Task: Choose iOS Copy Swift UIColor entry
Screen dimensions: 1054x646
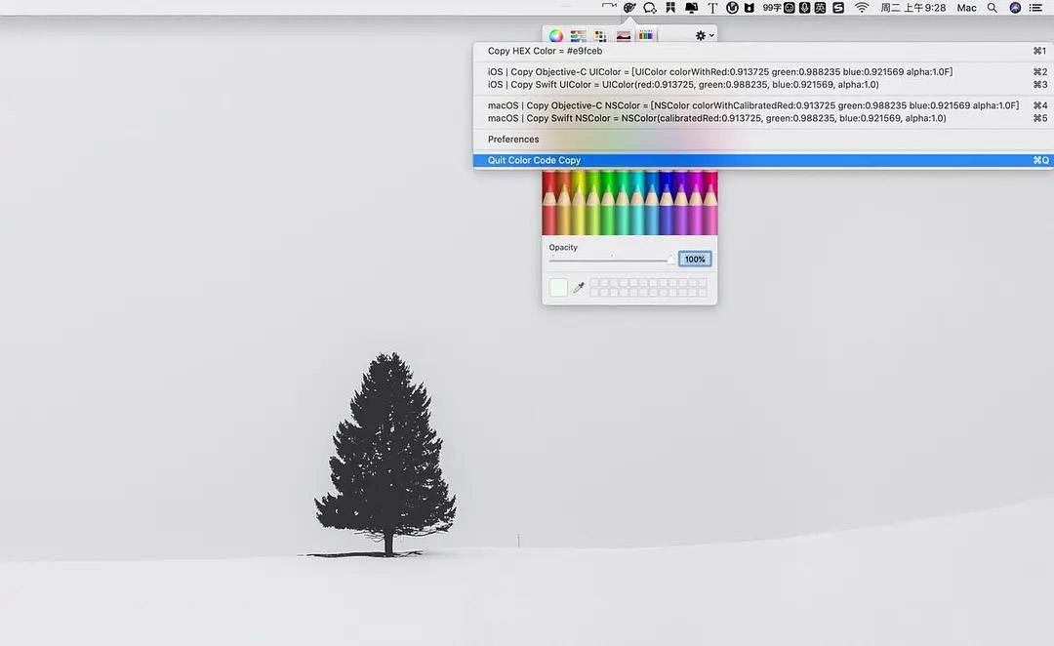Action: coord(763,85)
